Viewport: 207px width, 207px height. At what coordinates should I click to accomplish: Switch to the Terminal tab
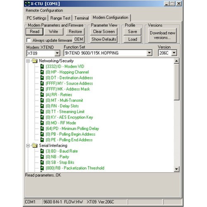pos(82,18)
